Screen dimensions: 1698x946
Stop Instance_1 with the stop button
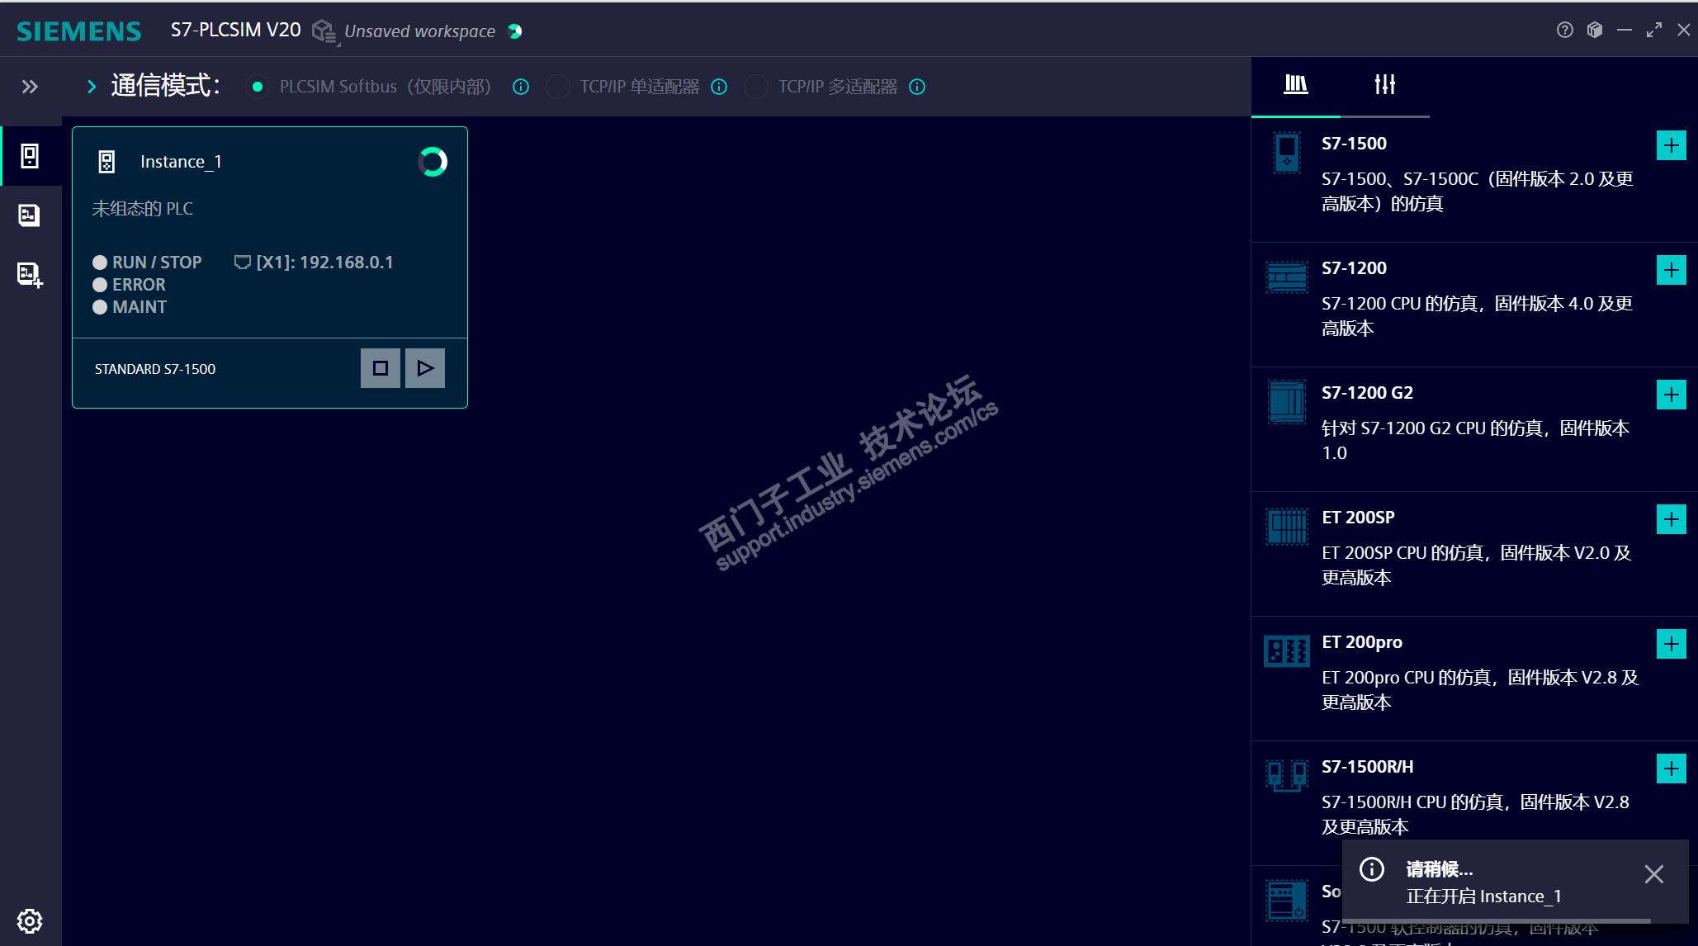[381, 368]
